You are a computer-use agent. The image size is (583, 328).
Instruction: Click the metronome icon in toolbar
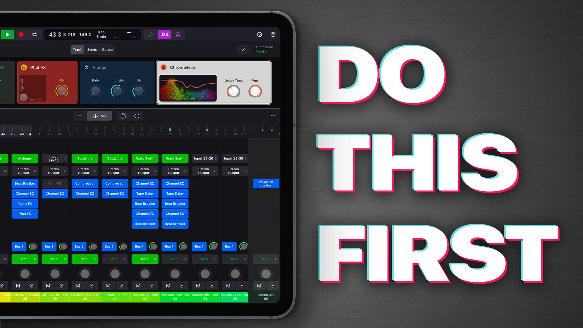(177, 34)
